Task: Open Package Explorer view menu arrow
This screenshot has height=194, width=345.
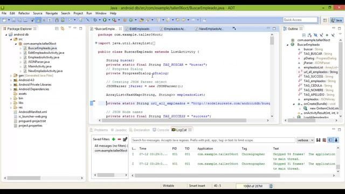Action: [x=70, y=27]
